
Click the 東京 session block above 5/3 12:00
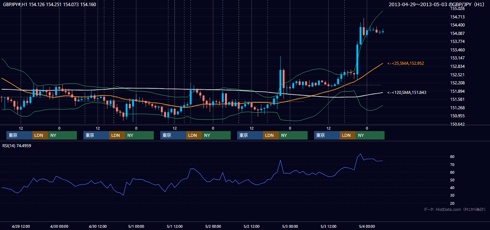tap(327, 135)
